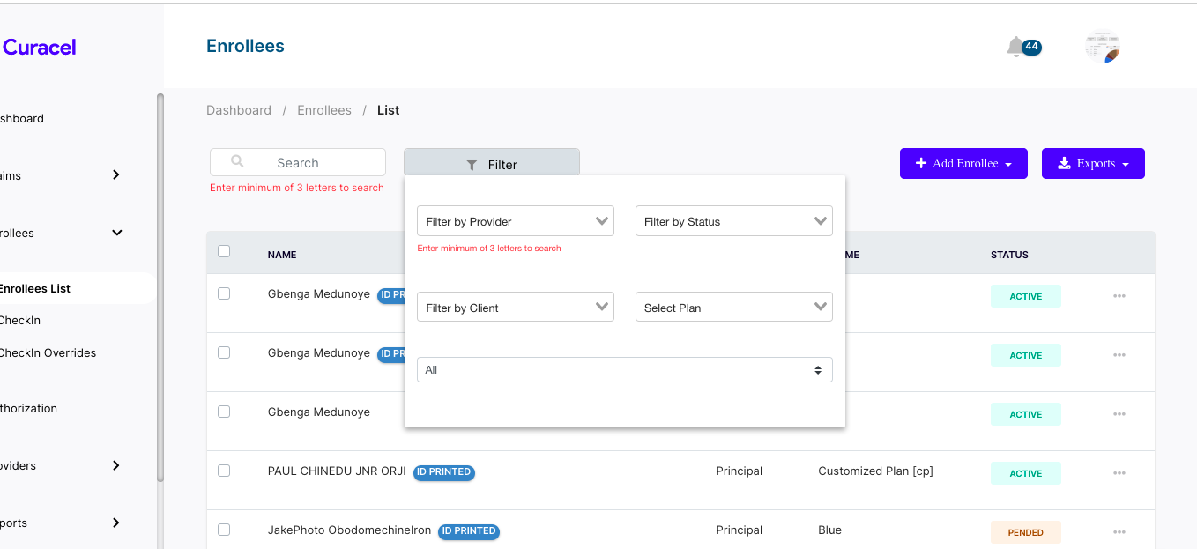Click the search magnifier icon

[x=237, y=162]
